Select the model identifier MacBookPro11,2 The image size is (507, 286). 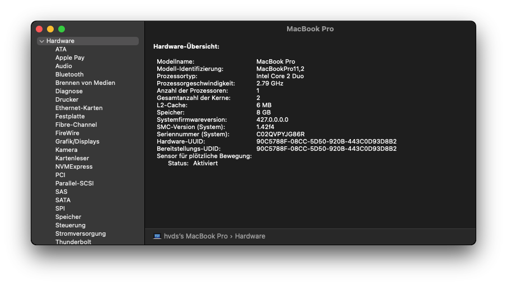click(280, 69)
